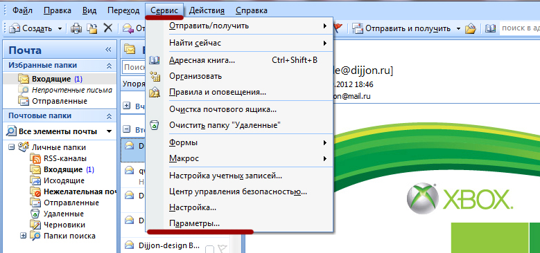Image resolution: width=540 pixels, height=253 pixels.
Task: Click the Личные папки icon
Action: pyautogui.click(x=24, y=147)
